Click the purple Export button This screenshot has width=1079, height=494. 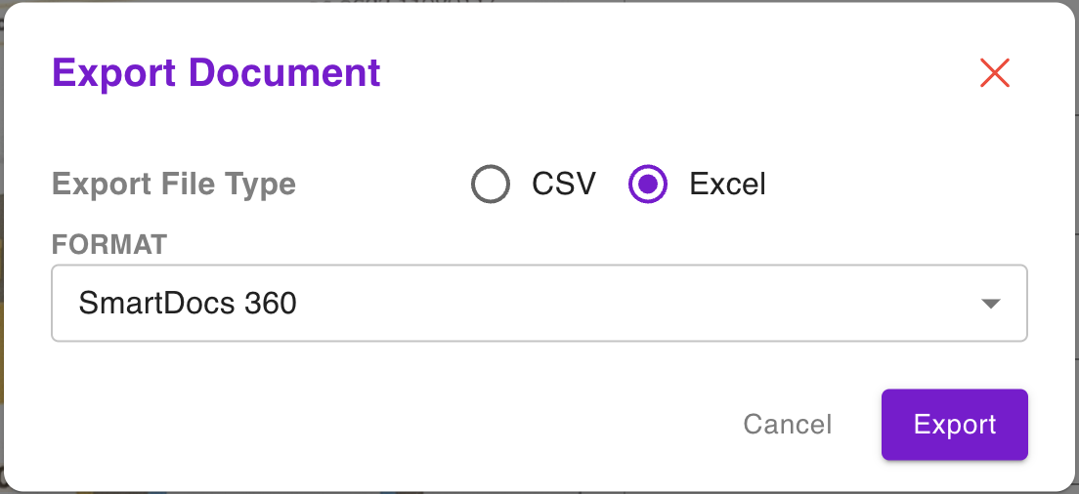point(955,425)
